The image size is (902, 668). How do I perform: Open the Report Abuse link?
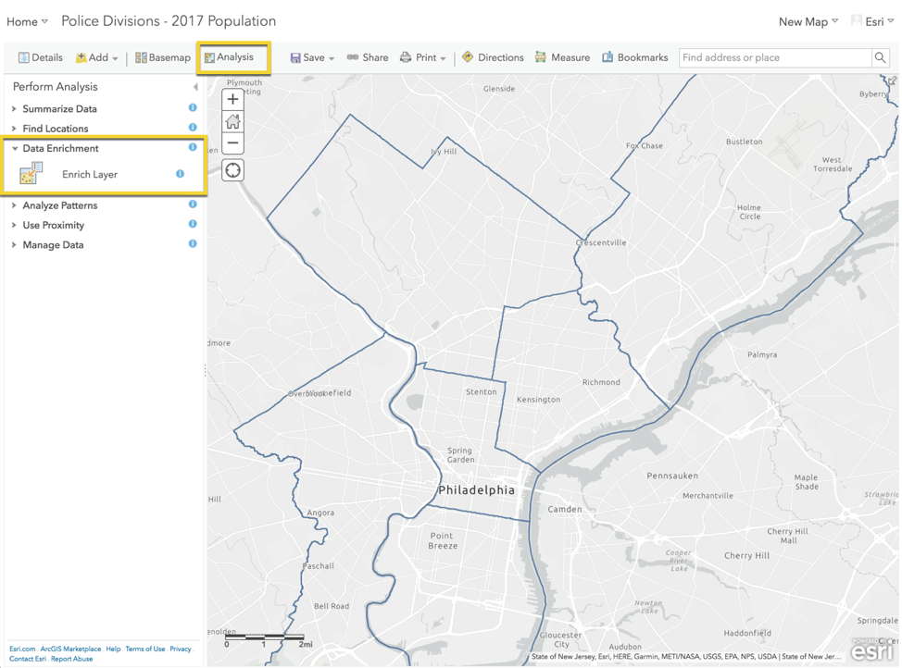pos(72,659)
